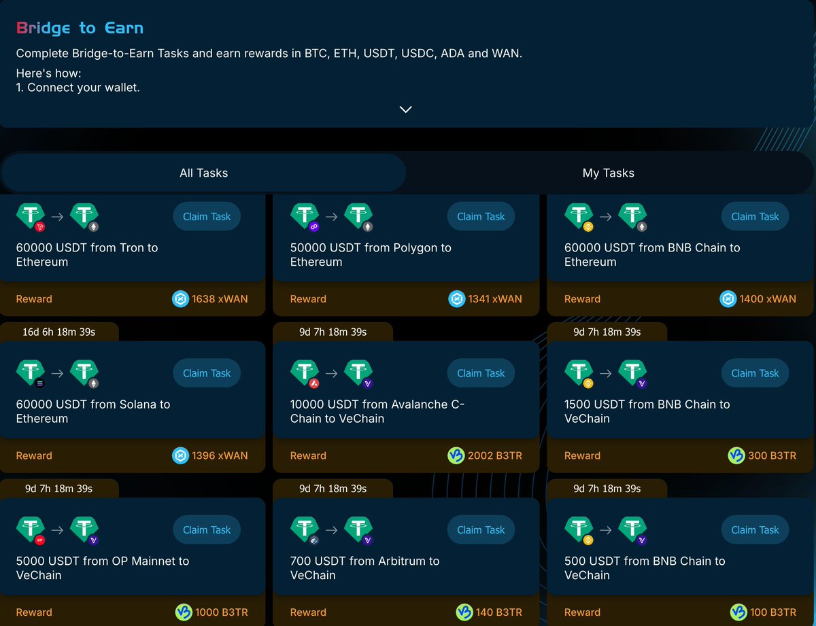Select the Ethereum destination USDT icon
Viewport: 816px width, 626px height.
coord(85,216)
